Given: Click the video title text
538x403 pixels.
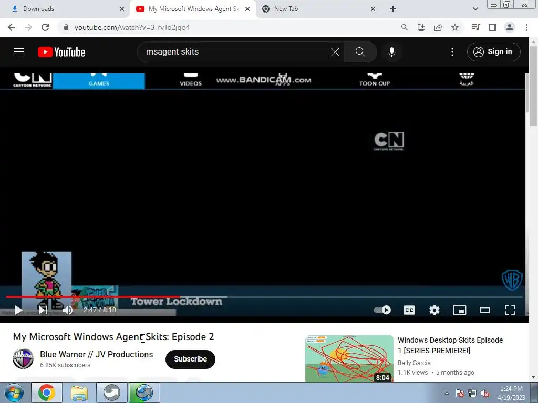Looking at the screenshot, I should [113, 336].
